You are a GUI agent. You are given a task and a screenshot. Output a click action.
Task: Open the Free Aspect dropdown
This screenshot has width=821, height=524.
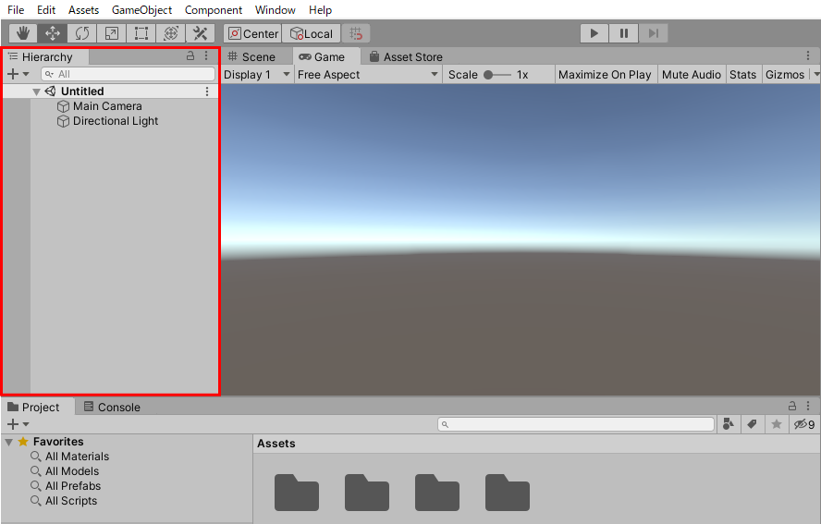pos(368,74)
